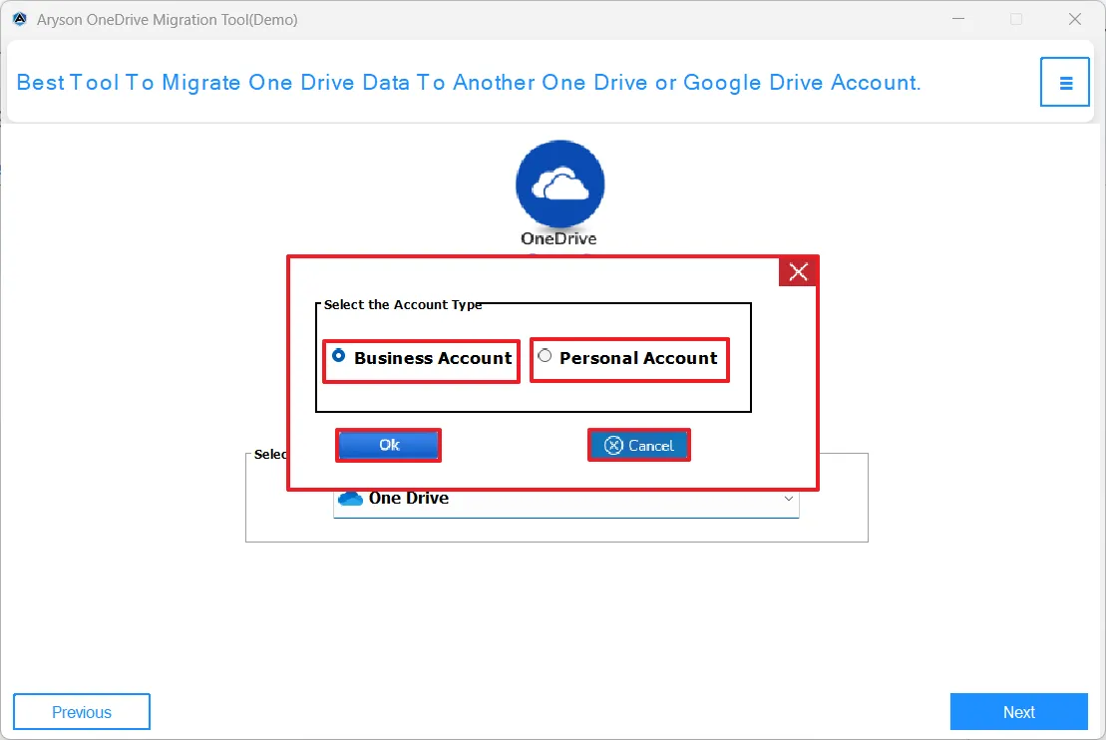The height and width of the screenshot is (740, 1106).
Task: Click the OneDrive caption under the logo
Action: 558,238
